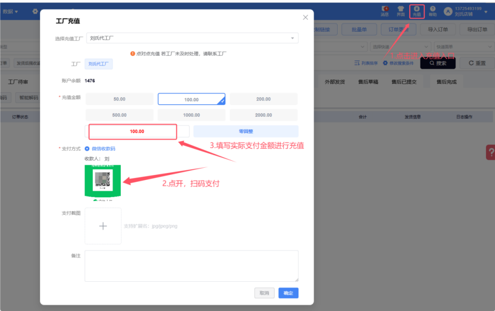Open the 快递面单 dropdown in background

(x=464, y=47)
